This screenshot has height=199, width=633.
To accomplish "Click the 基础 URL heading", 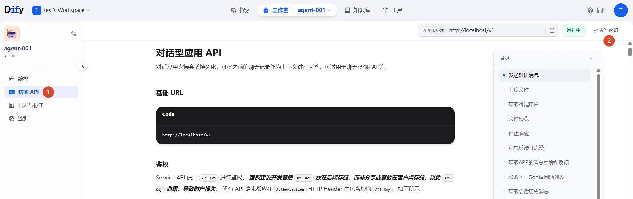I will coord(170,93).
